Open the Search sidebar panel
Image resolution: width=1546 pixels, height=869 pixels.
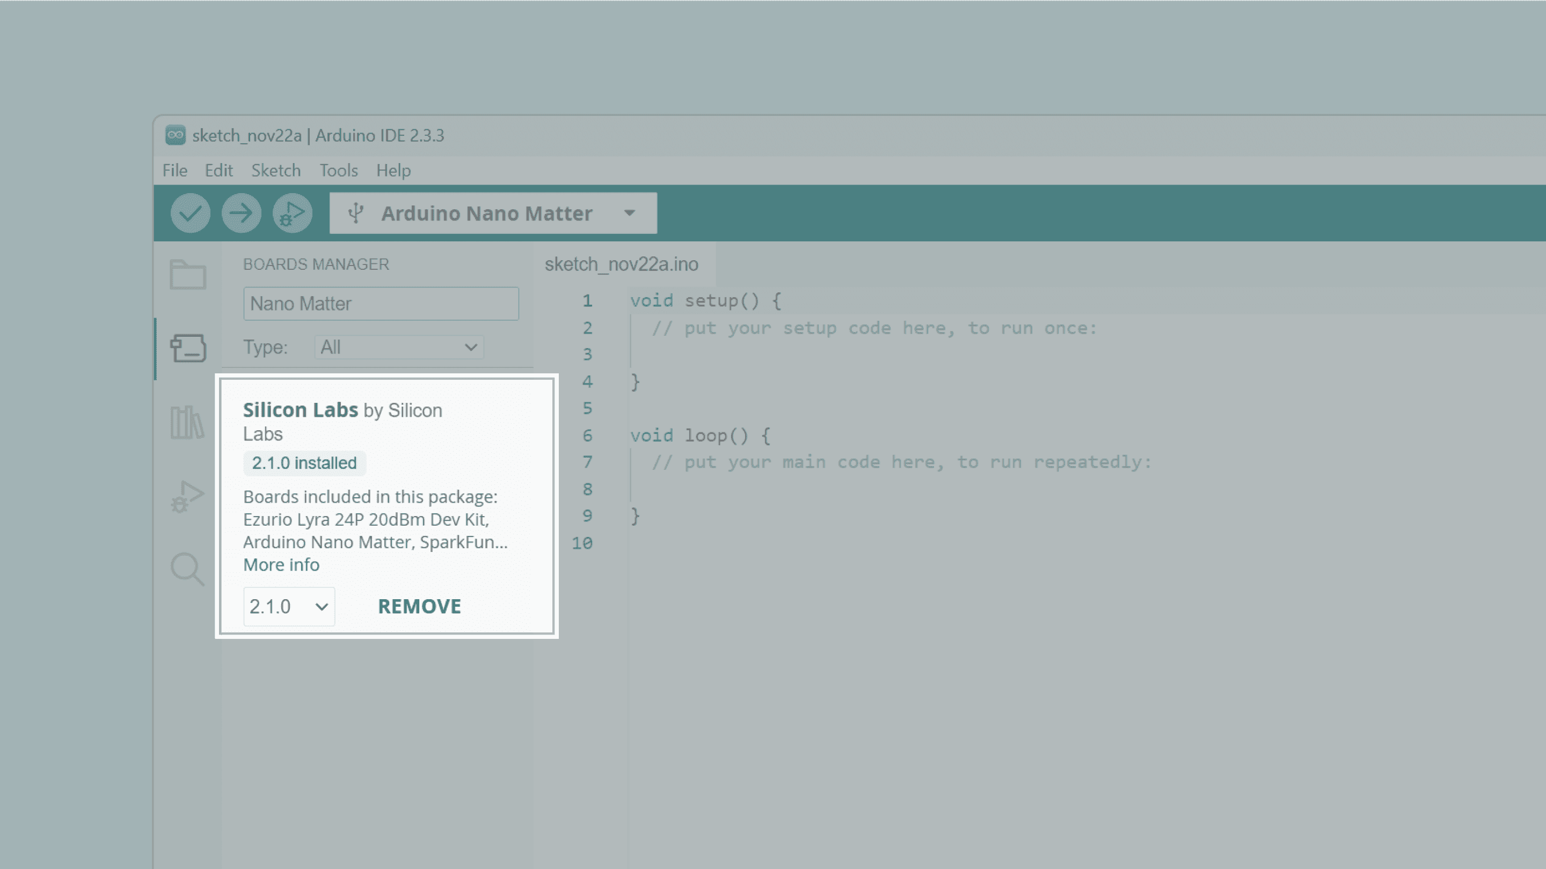tap(187, 569)
